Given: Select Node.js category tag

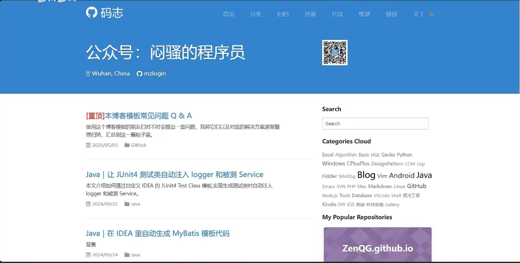Looking at the screenshot, I should (x=330, y=195).
